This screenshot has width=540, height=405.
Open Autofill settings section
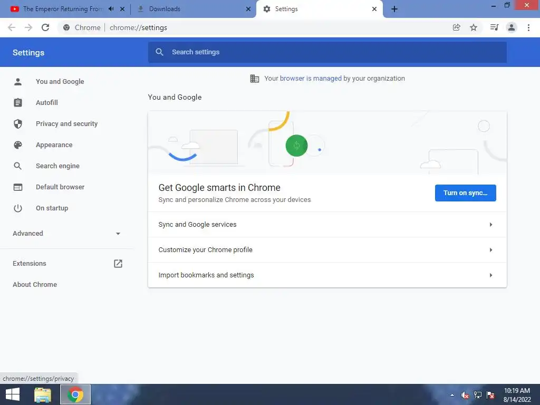click(47, 103)
